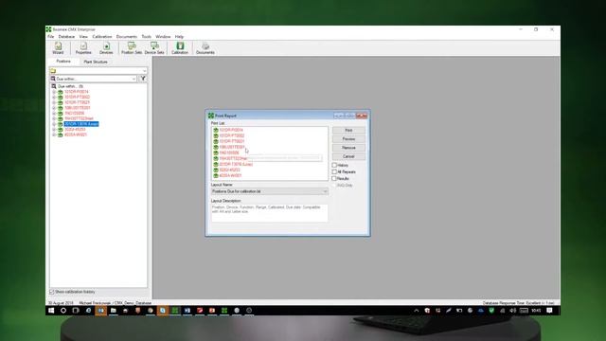606x341 pixels.
Task: Enable the All Repeats checkbox
Action: coord(334,171)
